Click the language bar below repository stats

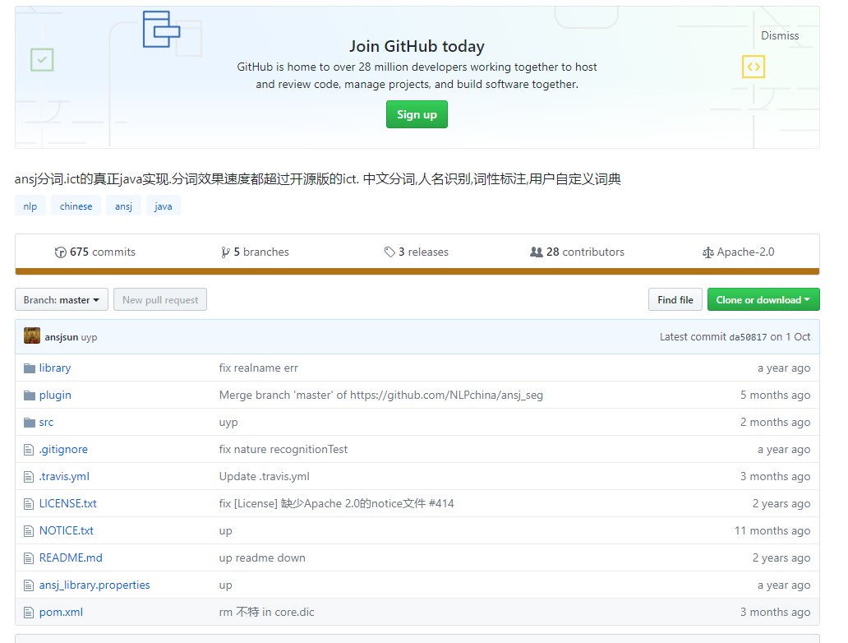click(417, 271)
